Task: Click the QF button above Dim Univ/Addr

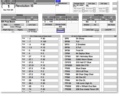Action: click(61, 17)
